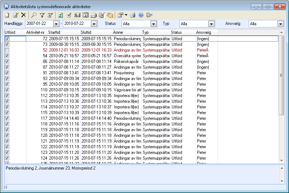Viewport: 289px width, 193px height.
Task: Click the record count 34 in status bar
Action: pos(5,187)
